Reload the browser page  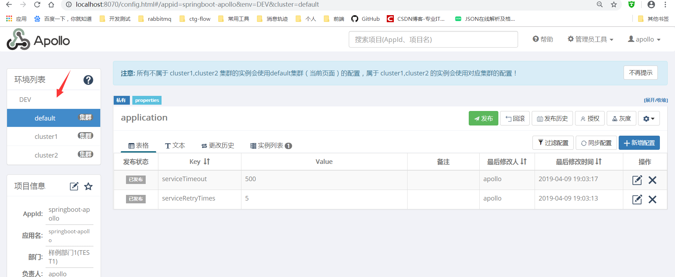point(37,5)
